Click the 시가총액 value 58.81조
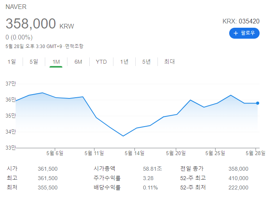This screenshot has height=200, width=267. pos(152,169)
